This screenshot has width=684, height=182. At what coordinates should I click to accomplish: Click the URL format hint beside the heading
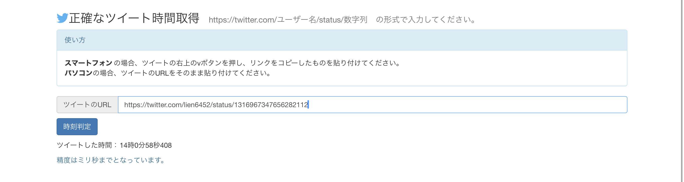[x=342, y=20]
